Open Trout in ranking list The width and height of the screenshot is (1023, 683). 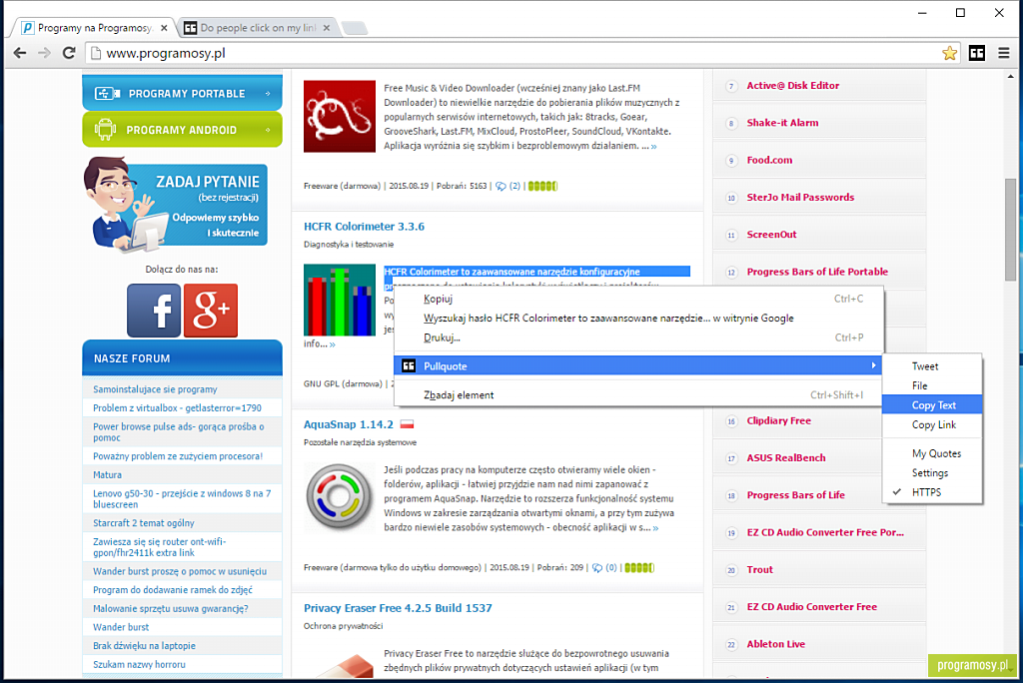pyautogui.click(x=759, y=569)
